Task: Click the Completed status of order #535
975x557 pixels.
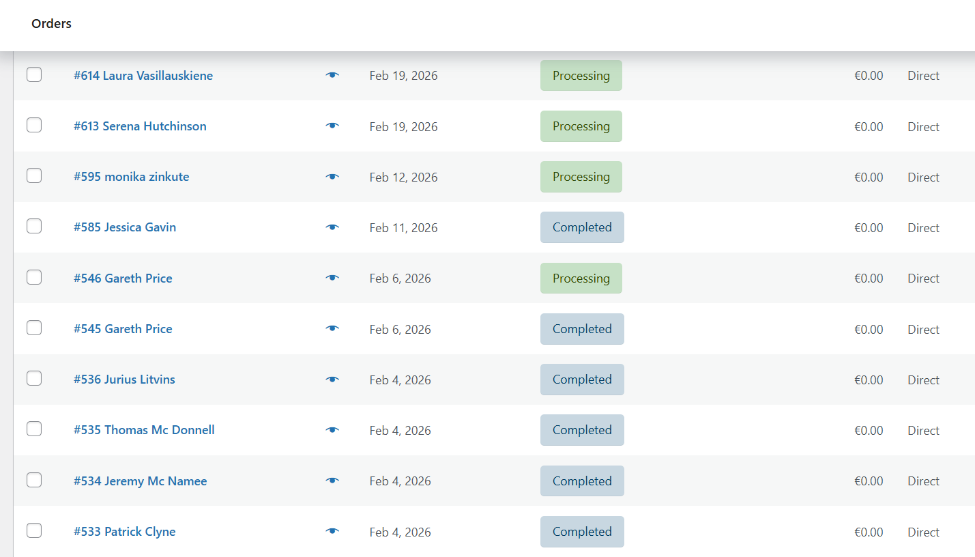Action: [x=582, y=429]
